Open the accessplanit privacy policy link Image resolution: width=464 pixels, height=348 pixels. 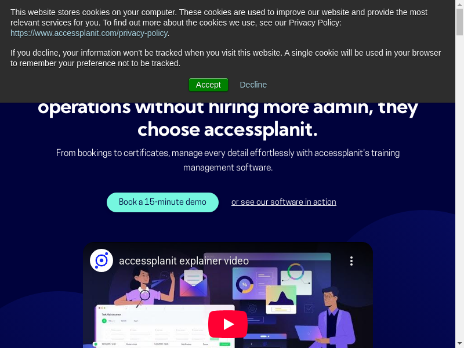pyautogui.click(x=89, y=33)
